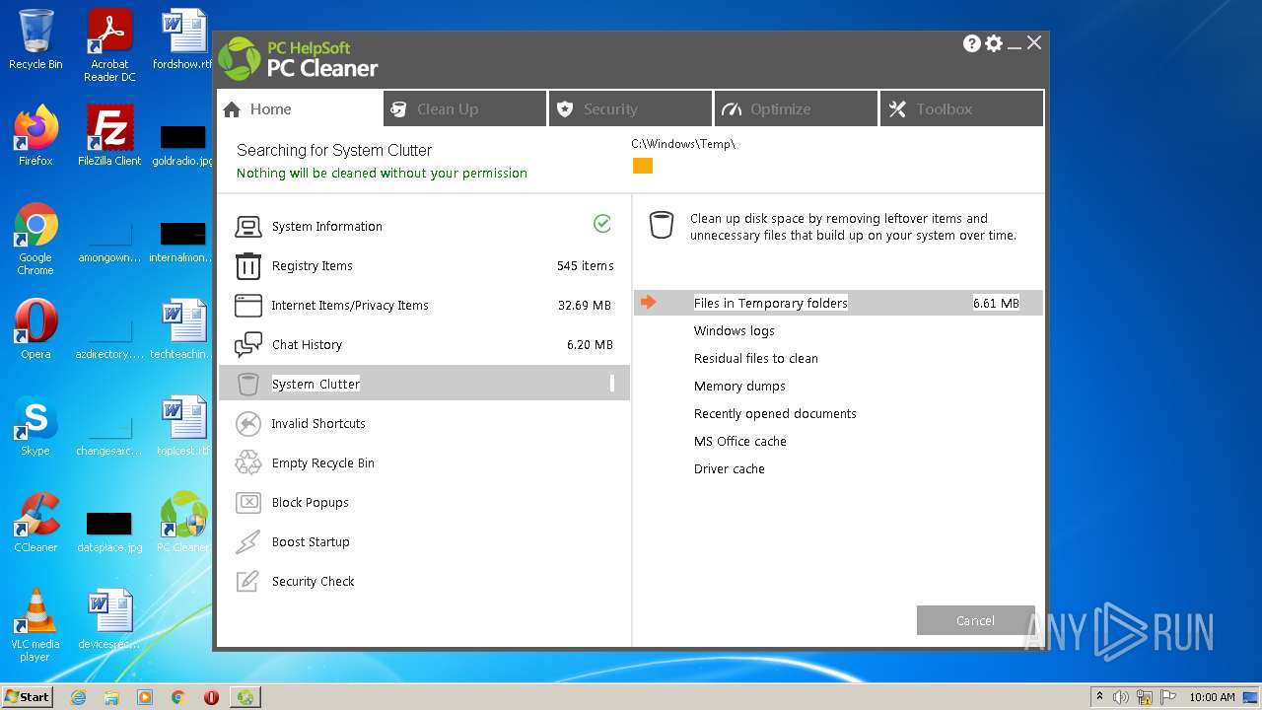Screen dimensions: 1262x710
Task: Open the volume control in tray
Action: click(1121, 697)
